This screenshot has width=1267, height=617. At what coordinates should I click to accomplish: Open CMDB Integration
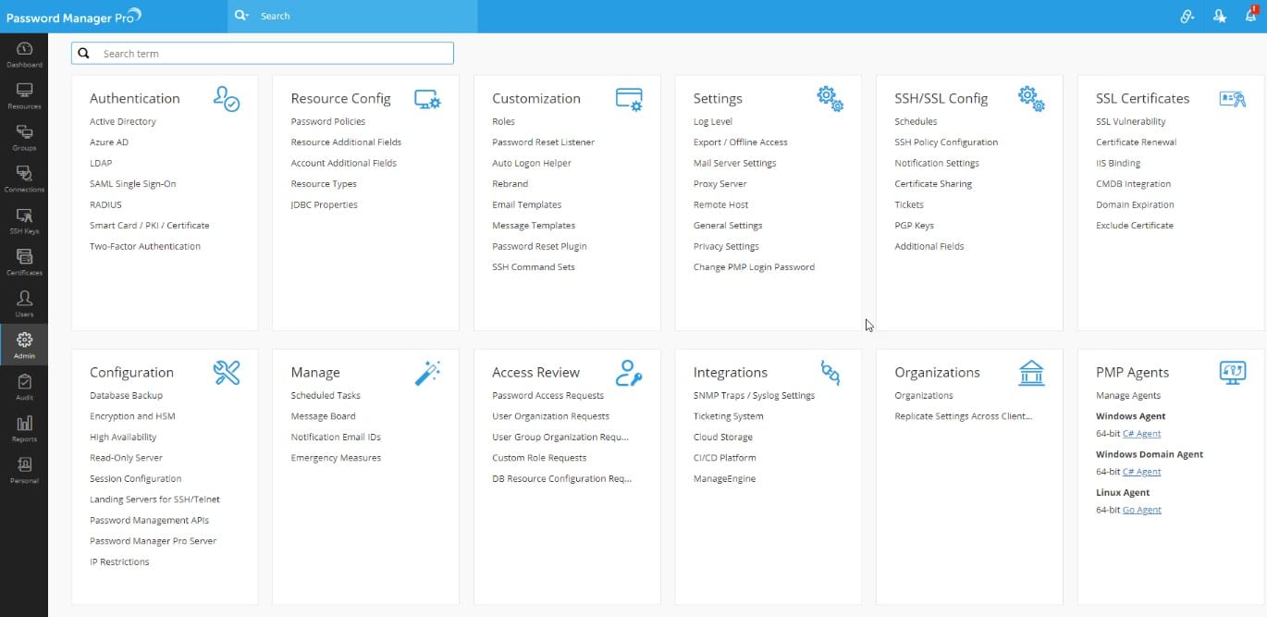pos(1134,184)
